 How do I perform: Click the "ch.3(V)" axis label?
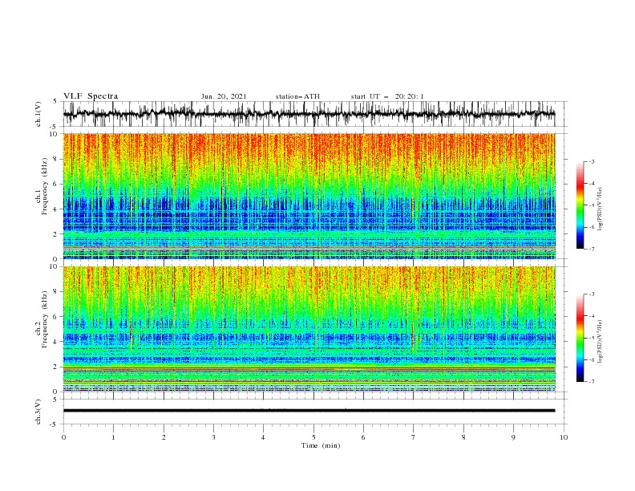coord(38,412)
